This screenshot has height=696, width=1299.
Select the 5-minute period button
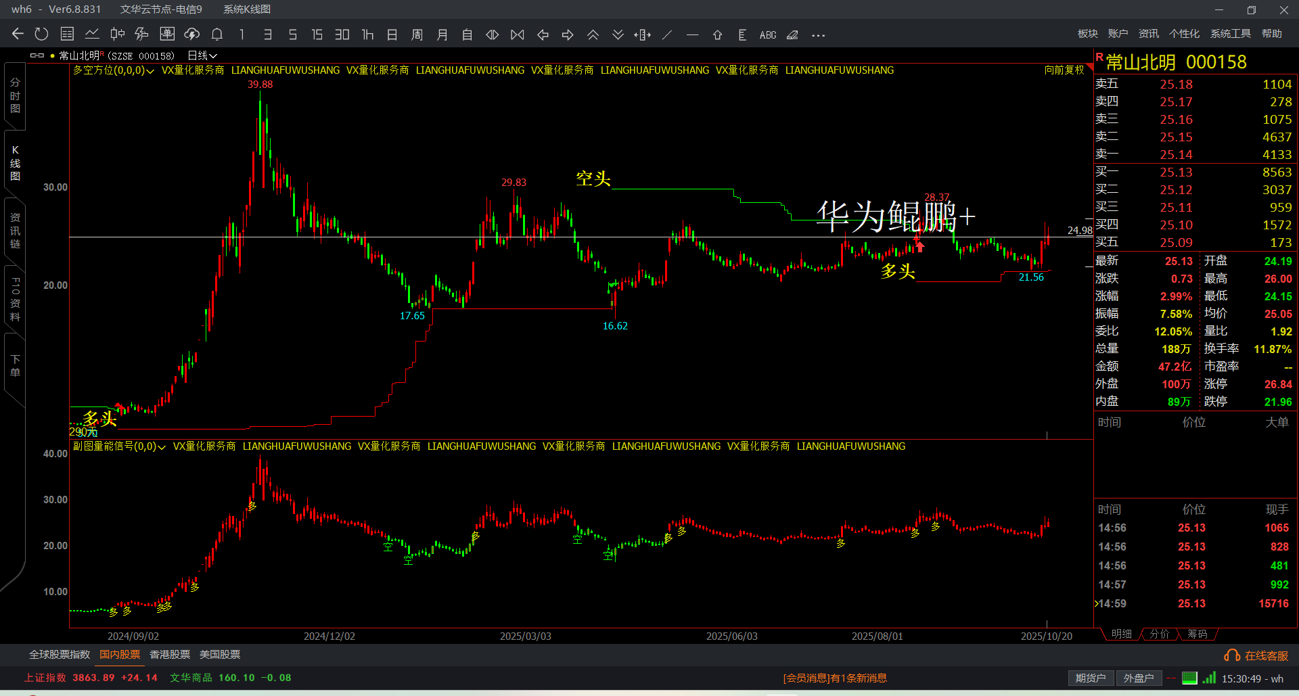click(x=293, y=34)
